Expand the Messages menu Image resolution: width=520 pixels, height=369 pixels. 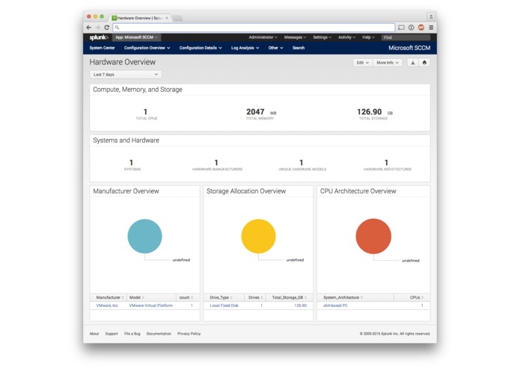(295, 37)
